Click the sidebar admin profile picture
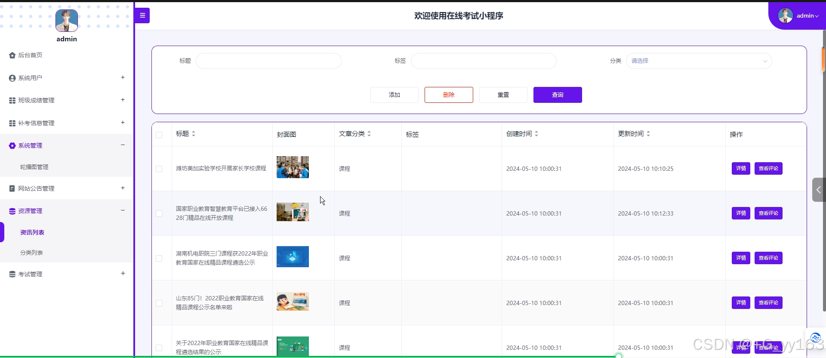826x358 pixels. tap(67, 21)
